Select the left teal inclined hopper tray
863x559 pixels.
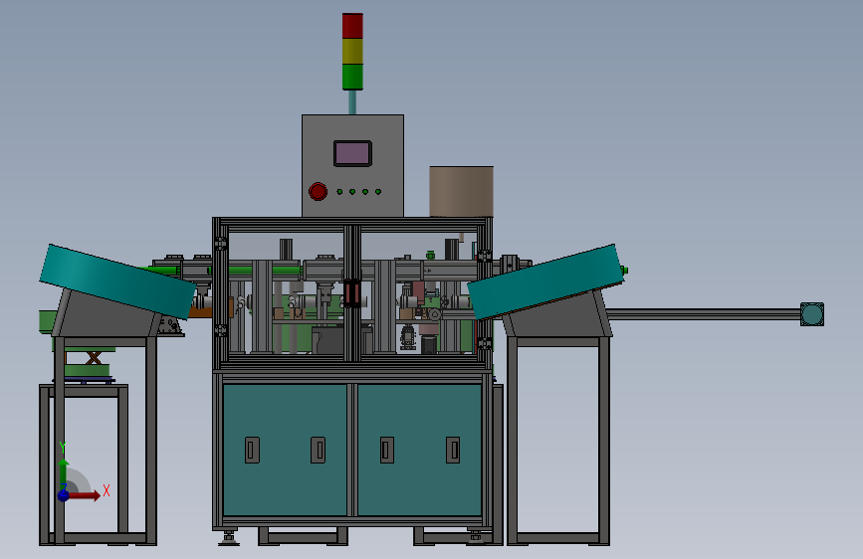point(117,281)
